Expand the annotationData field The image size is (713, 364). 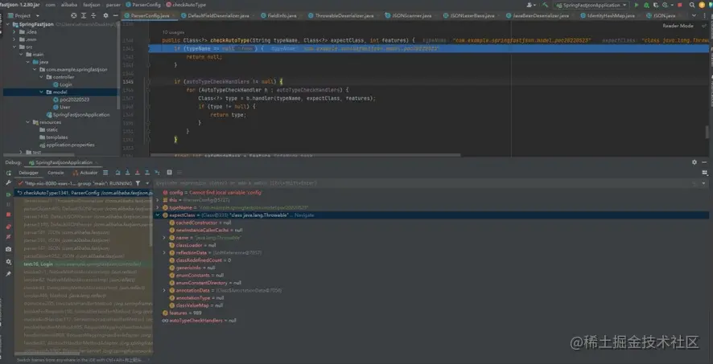point(165,290)
